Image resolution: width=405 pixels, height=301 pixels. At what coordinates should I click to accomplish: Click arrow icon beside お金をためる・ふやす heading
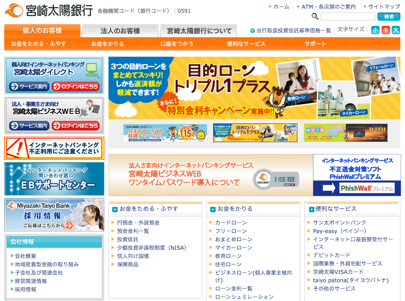(x=115, y=209)
